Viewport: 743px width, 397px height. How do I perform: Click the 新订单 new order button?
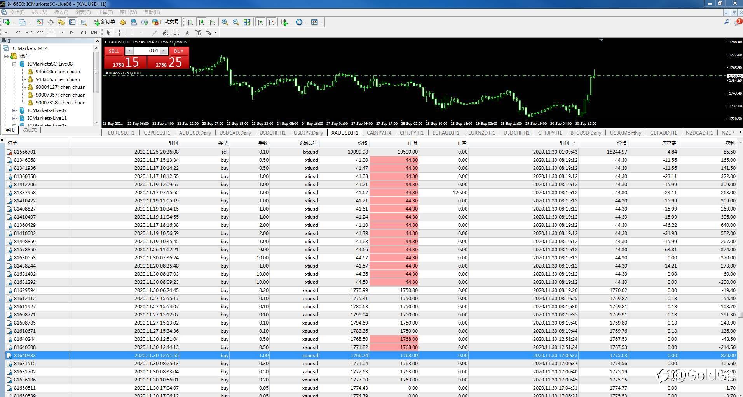click(x=104, y=22)
